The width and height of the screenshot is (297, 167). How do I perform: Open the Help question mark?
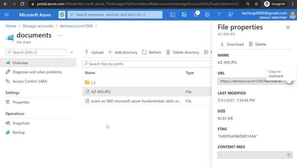click(219, 14)
